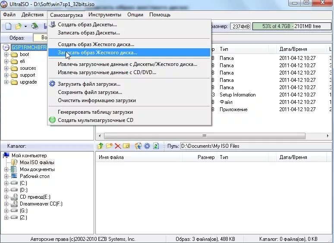The height and width of the screenshot is (243, 334).
Task: Choose Записать образ Жесткого диска... menu entry
Action: point(129,53)
